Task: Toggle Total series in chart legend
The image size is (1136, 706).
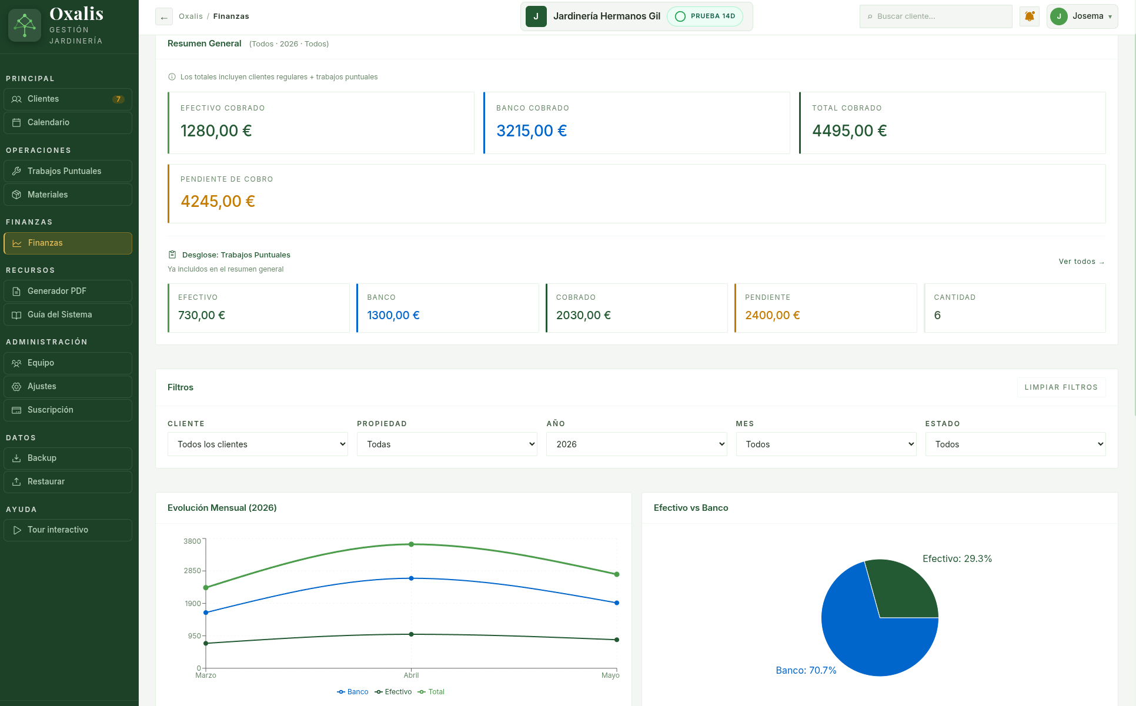Action: tap(431, 692)
